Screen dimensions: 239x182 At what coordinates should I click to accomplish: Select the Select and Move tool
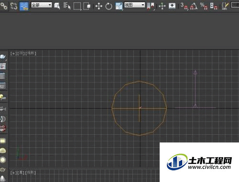(x=99, y=6)
